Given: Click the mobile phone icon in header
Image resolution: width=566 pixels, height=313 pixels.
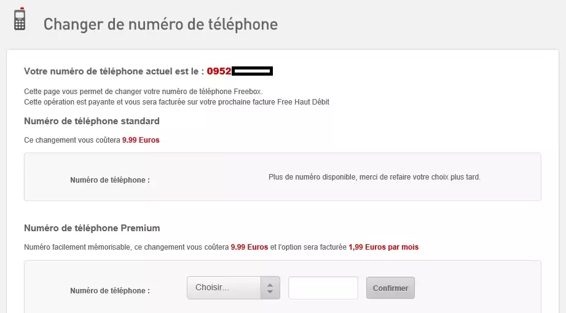Looking at the screenshot, I should [20, 19].
